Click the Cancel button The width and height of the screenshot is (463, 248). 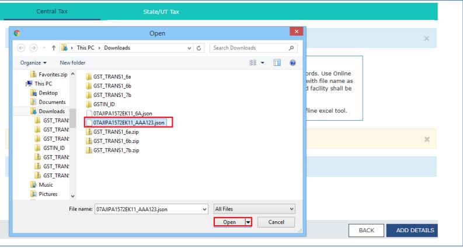coord(276,222)
